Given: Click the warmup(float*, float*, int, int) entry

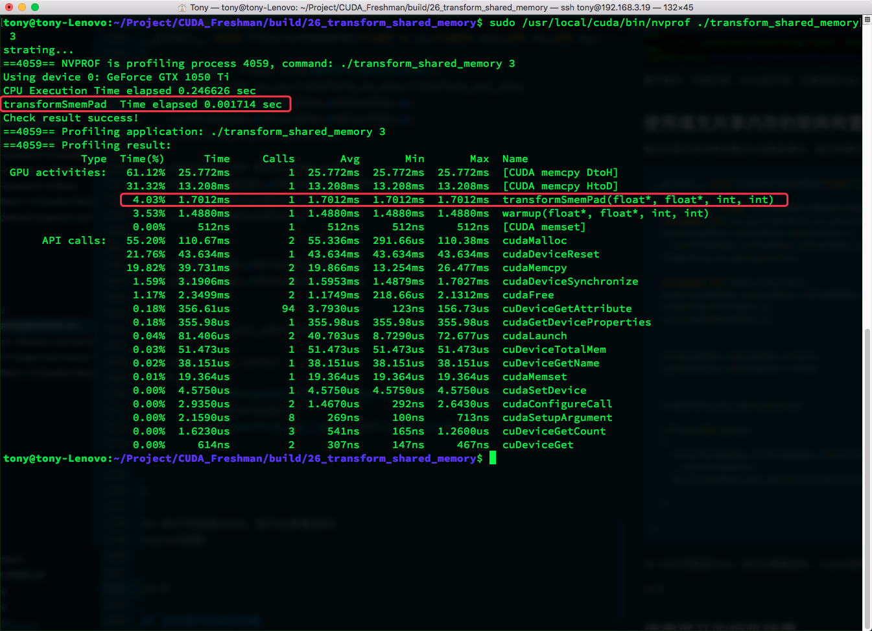Looking at the screenshot, I should pos(605,213).
